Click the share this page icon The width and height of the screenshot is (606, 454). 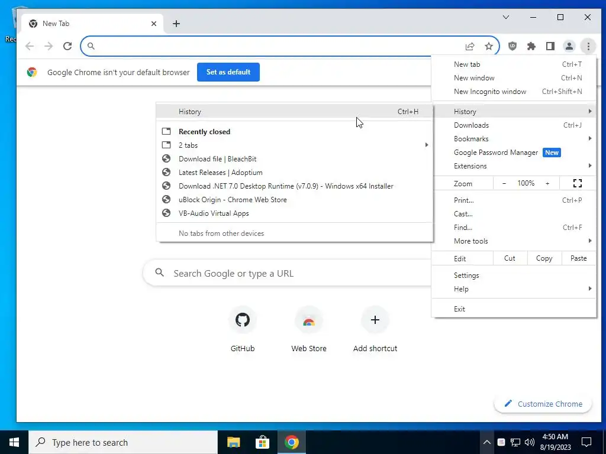(x=470, y=46)
